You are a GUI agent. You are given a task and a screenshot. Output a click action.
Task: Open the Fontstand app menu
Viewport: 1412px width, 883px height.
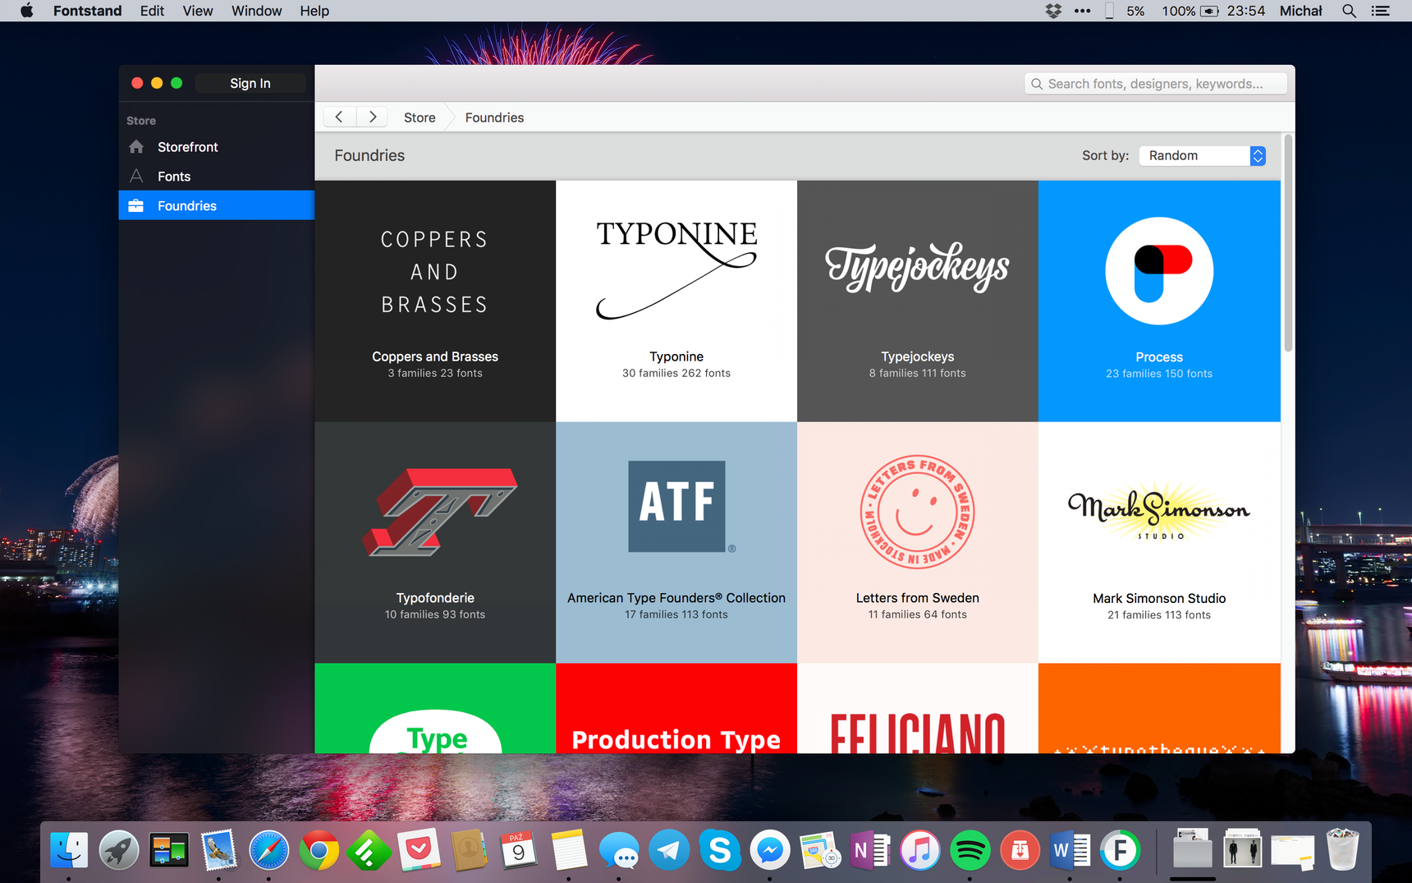point(87,11)
